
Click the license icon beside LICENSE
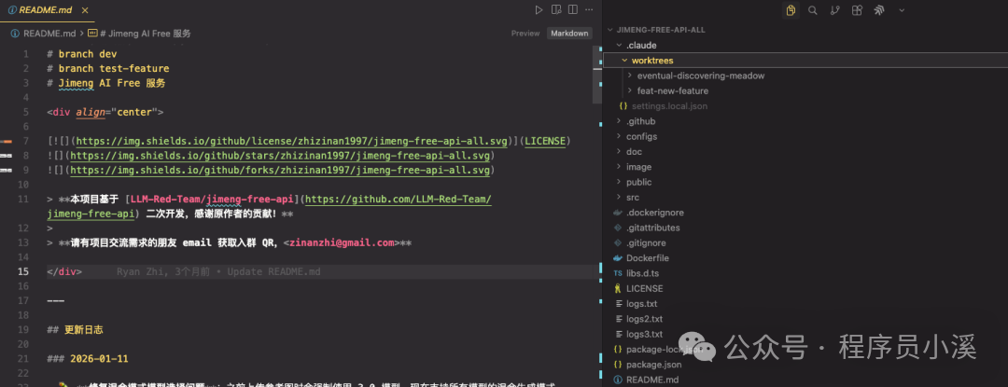[x=619, y=289]
